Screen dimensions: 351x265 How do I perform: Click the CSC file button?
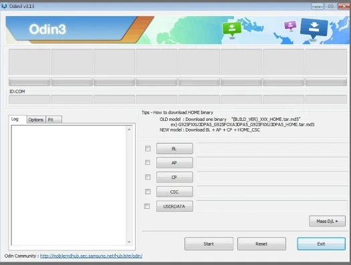pos(174,192)
